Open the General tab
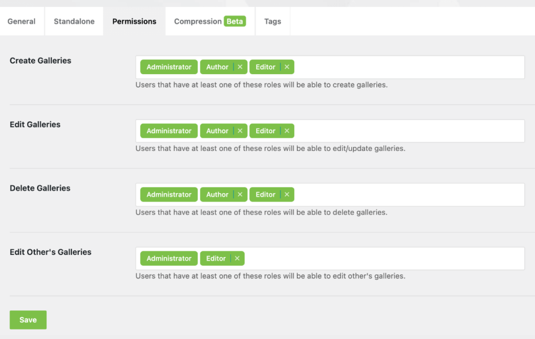This screenshot has height=339, width=535. click(x=21, y=21)
